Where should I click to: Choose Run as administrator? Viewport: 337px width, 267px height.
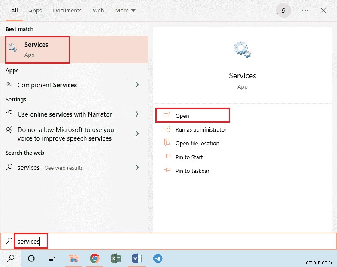pyautogui.click(x=201, y=129)
